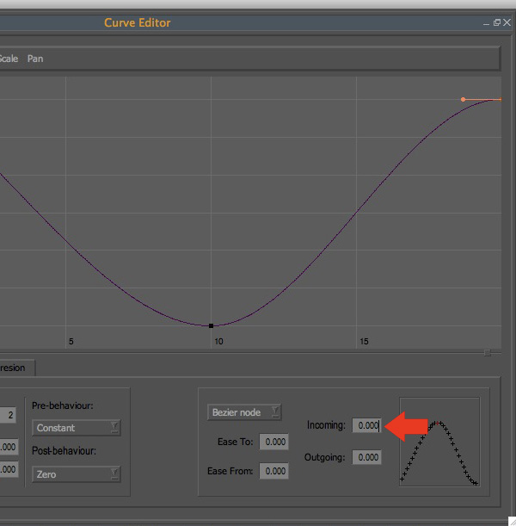
Task: Click the frame 10 axis label
Action: click(218, 342)
